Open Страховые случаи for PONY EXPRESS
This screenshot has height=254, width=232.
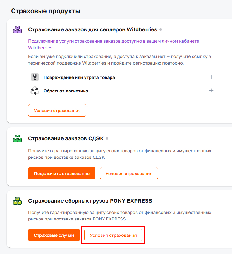point(54,235)
